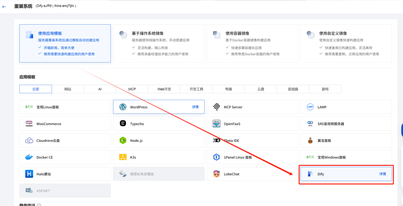Click the 基于操作系统镜像 icon
The height and width of the screenshot is (206, 403).
(124, 34)
